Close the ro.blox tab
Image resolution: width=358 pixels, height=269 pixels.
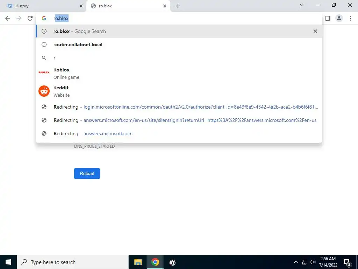(x=165, y=6)
